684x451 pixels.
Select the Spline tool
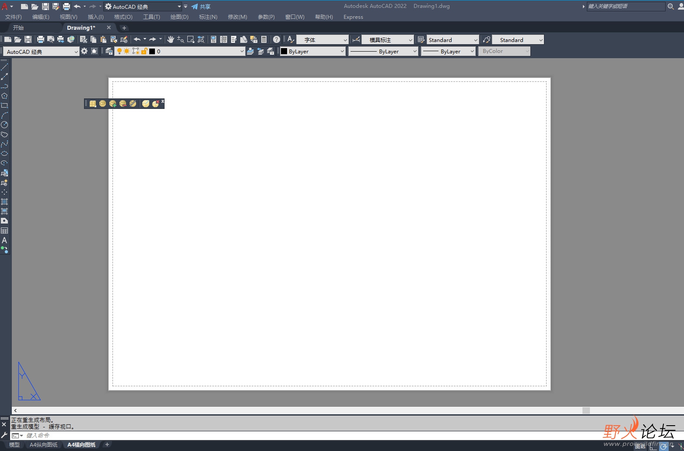(4, 144)
